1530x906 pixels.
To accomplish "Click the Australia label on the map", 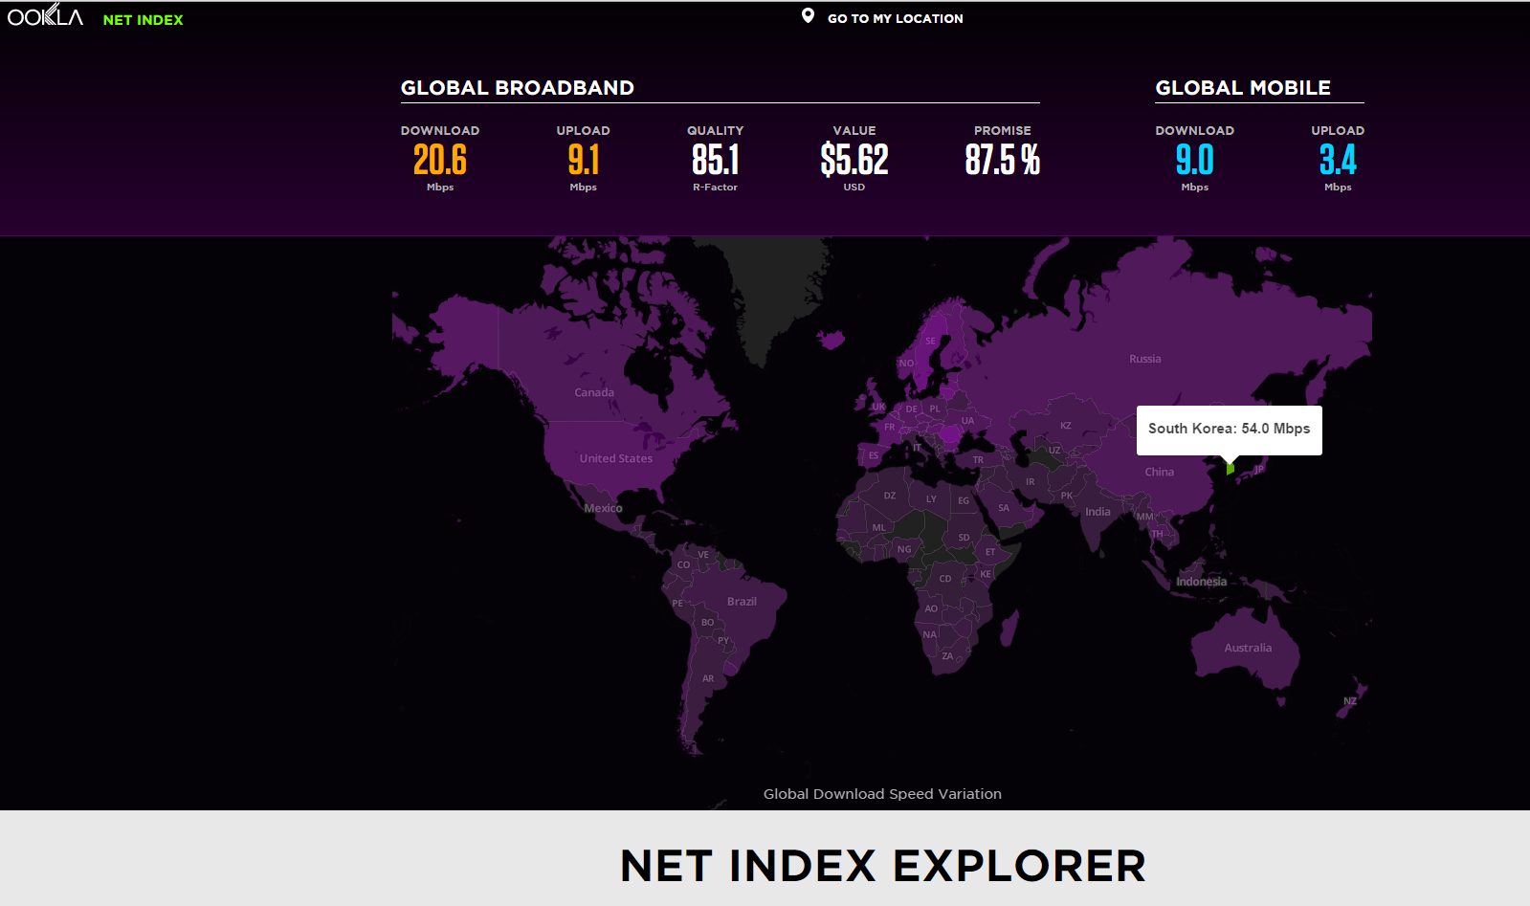I will (x=1248, y=649).
